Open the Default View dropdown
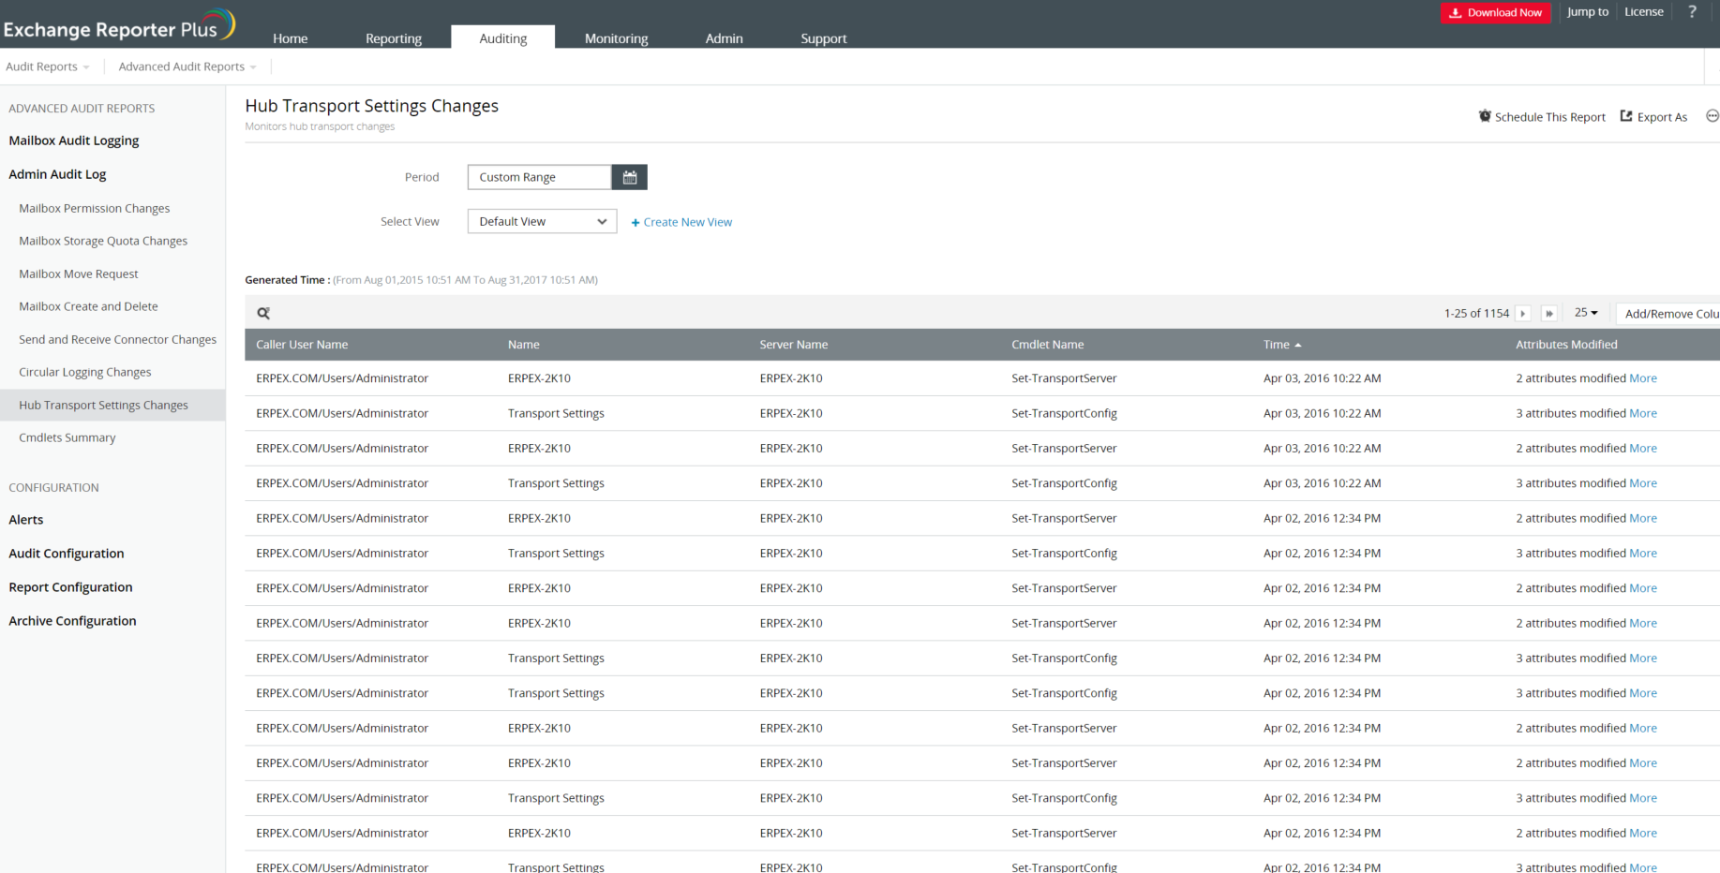1720x873 pixels. [542, 222]
